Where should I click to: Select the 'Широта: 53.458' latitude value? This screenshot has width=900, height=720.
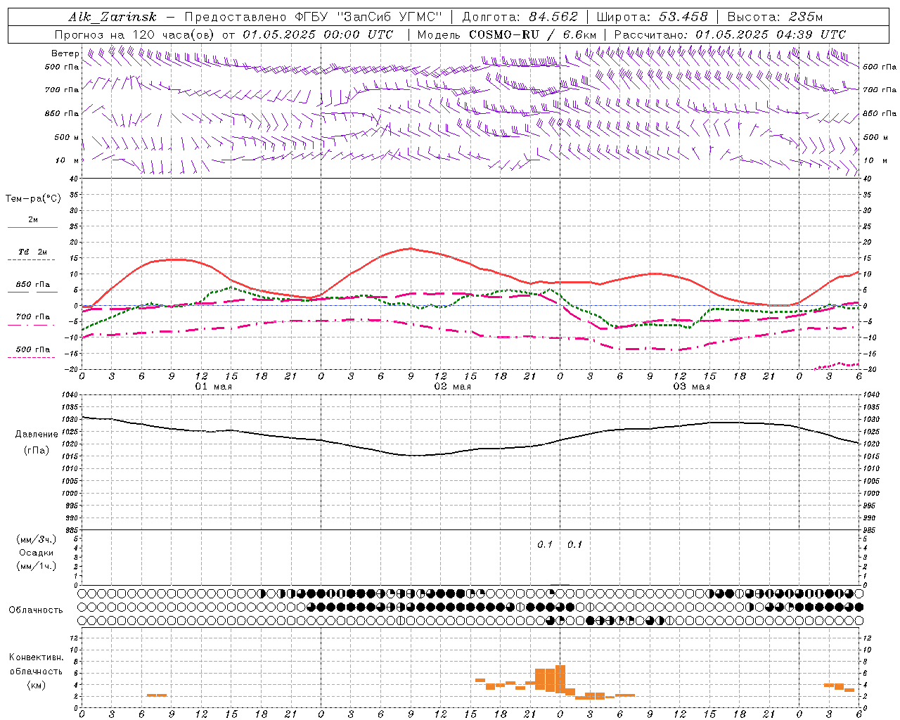click(x=652, y=18)
